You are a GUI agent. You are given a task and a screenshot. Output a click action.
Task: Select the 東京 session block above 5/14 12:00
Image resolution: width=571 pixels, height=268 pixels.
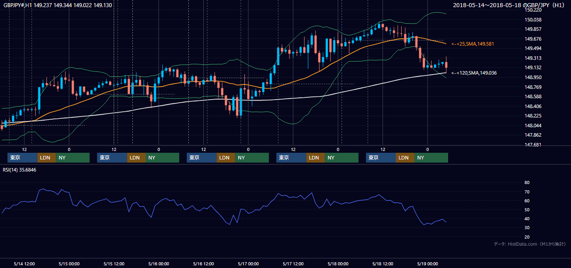click(x=22, y=158)
